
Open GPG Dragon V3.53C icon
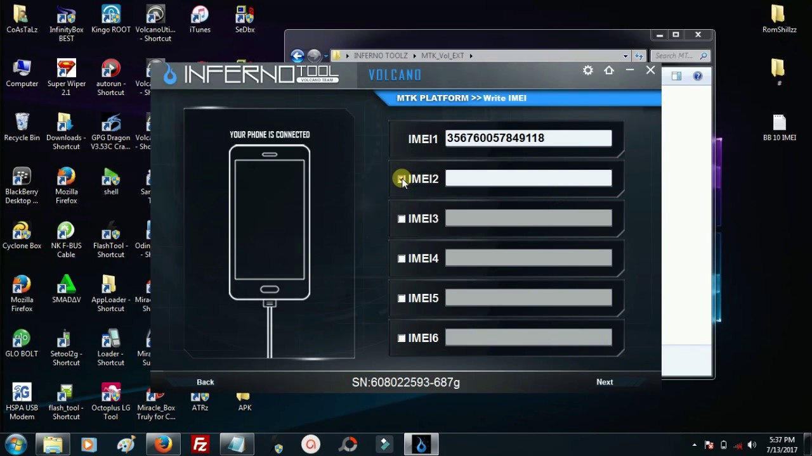click(x=111, y=131)
